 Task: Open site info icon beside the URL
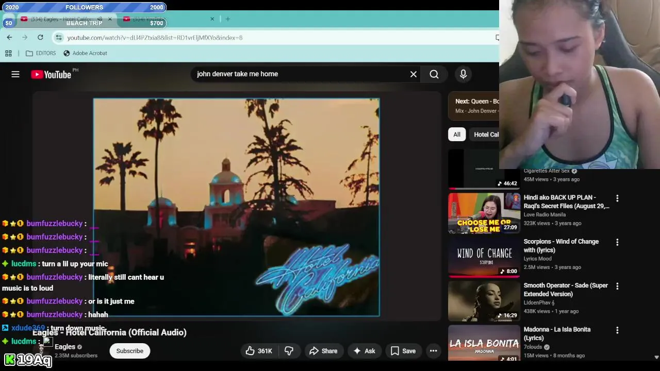pos(59,37)
